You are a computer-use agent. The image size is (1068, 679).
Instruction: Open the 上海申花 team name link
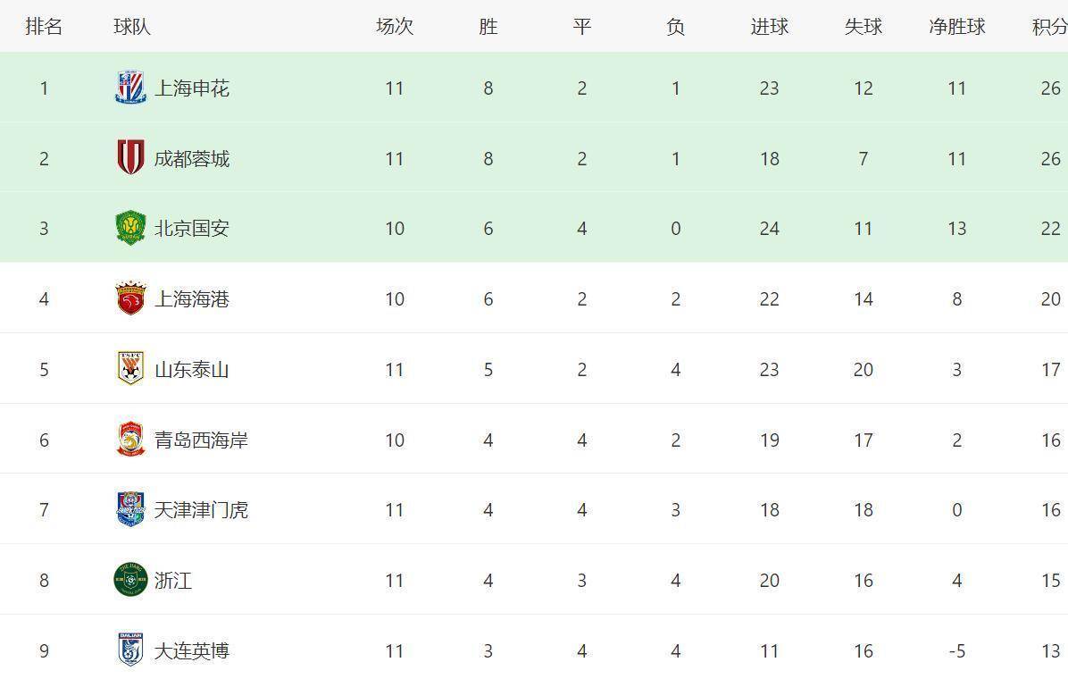pyautogui.click(x=191, y=88)
